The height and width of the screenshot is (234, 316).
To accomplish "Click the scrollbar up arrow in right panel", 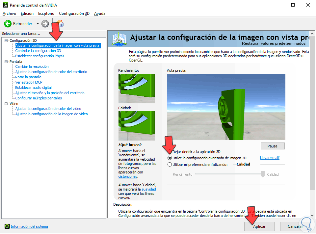I will pyautogui.click(x=312, y=34).
